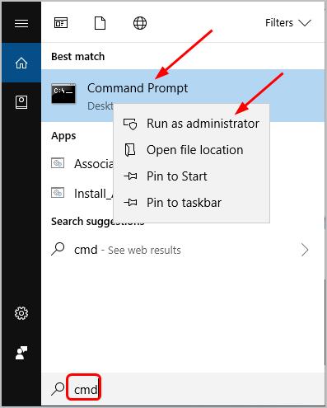The width and height of the screenshot is (327, 408).
Task: Filter results by Documents icon
Action: (x=100, y=23)
